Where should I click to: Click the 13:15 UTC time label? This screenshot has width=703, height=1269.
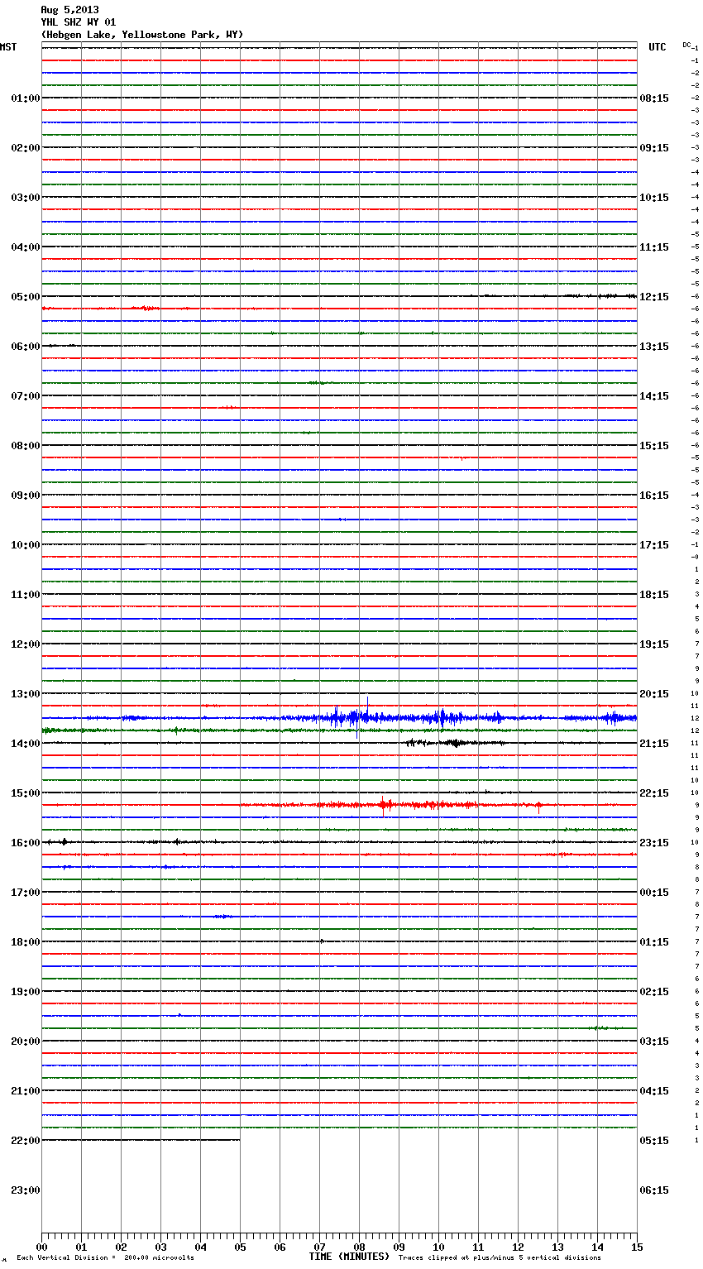[654, 347]
